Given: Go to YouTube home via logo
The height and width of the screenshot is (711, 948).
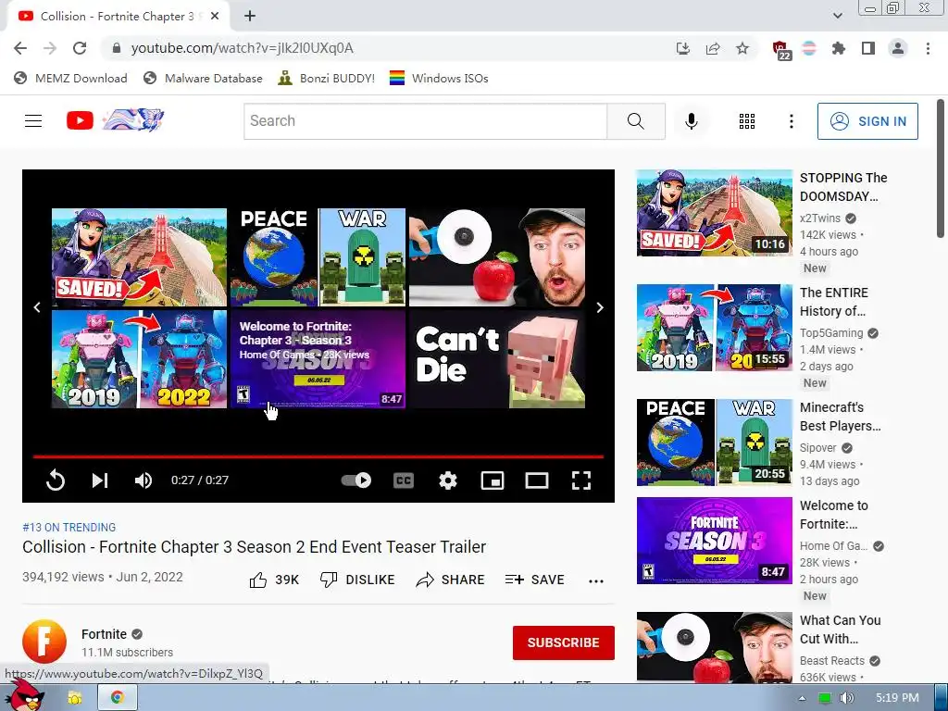Looking at the screenshot, I should (x=115, y=120).
